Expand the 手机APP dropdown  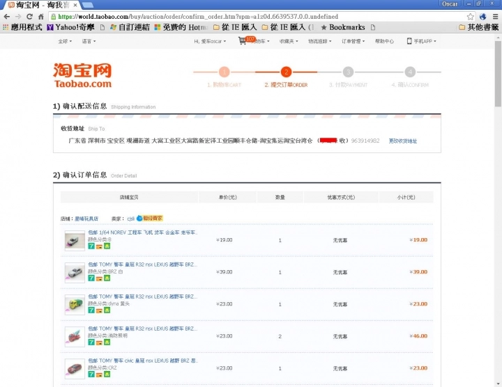(422, 41)
